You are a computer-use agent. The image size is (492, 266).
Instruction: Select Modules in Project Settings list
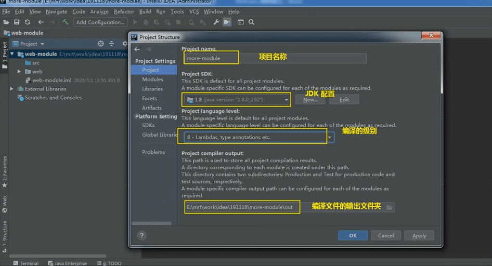pos(152,79)
